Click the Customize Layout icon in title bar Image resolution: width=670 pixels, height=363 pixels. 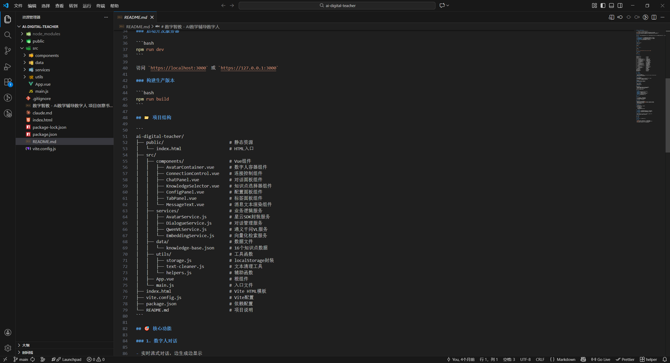594,5
